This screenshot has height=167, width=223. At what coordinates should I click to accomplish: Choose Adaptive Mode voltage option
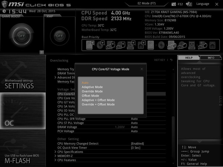click(92, 87)
